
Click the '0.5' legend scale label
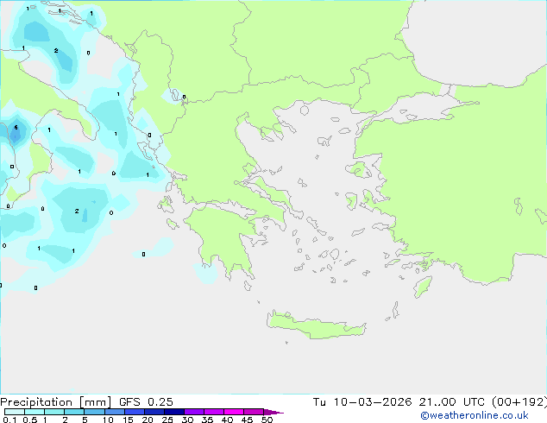[x=30, y=420]
